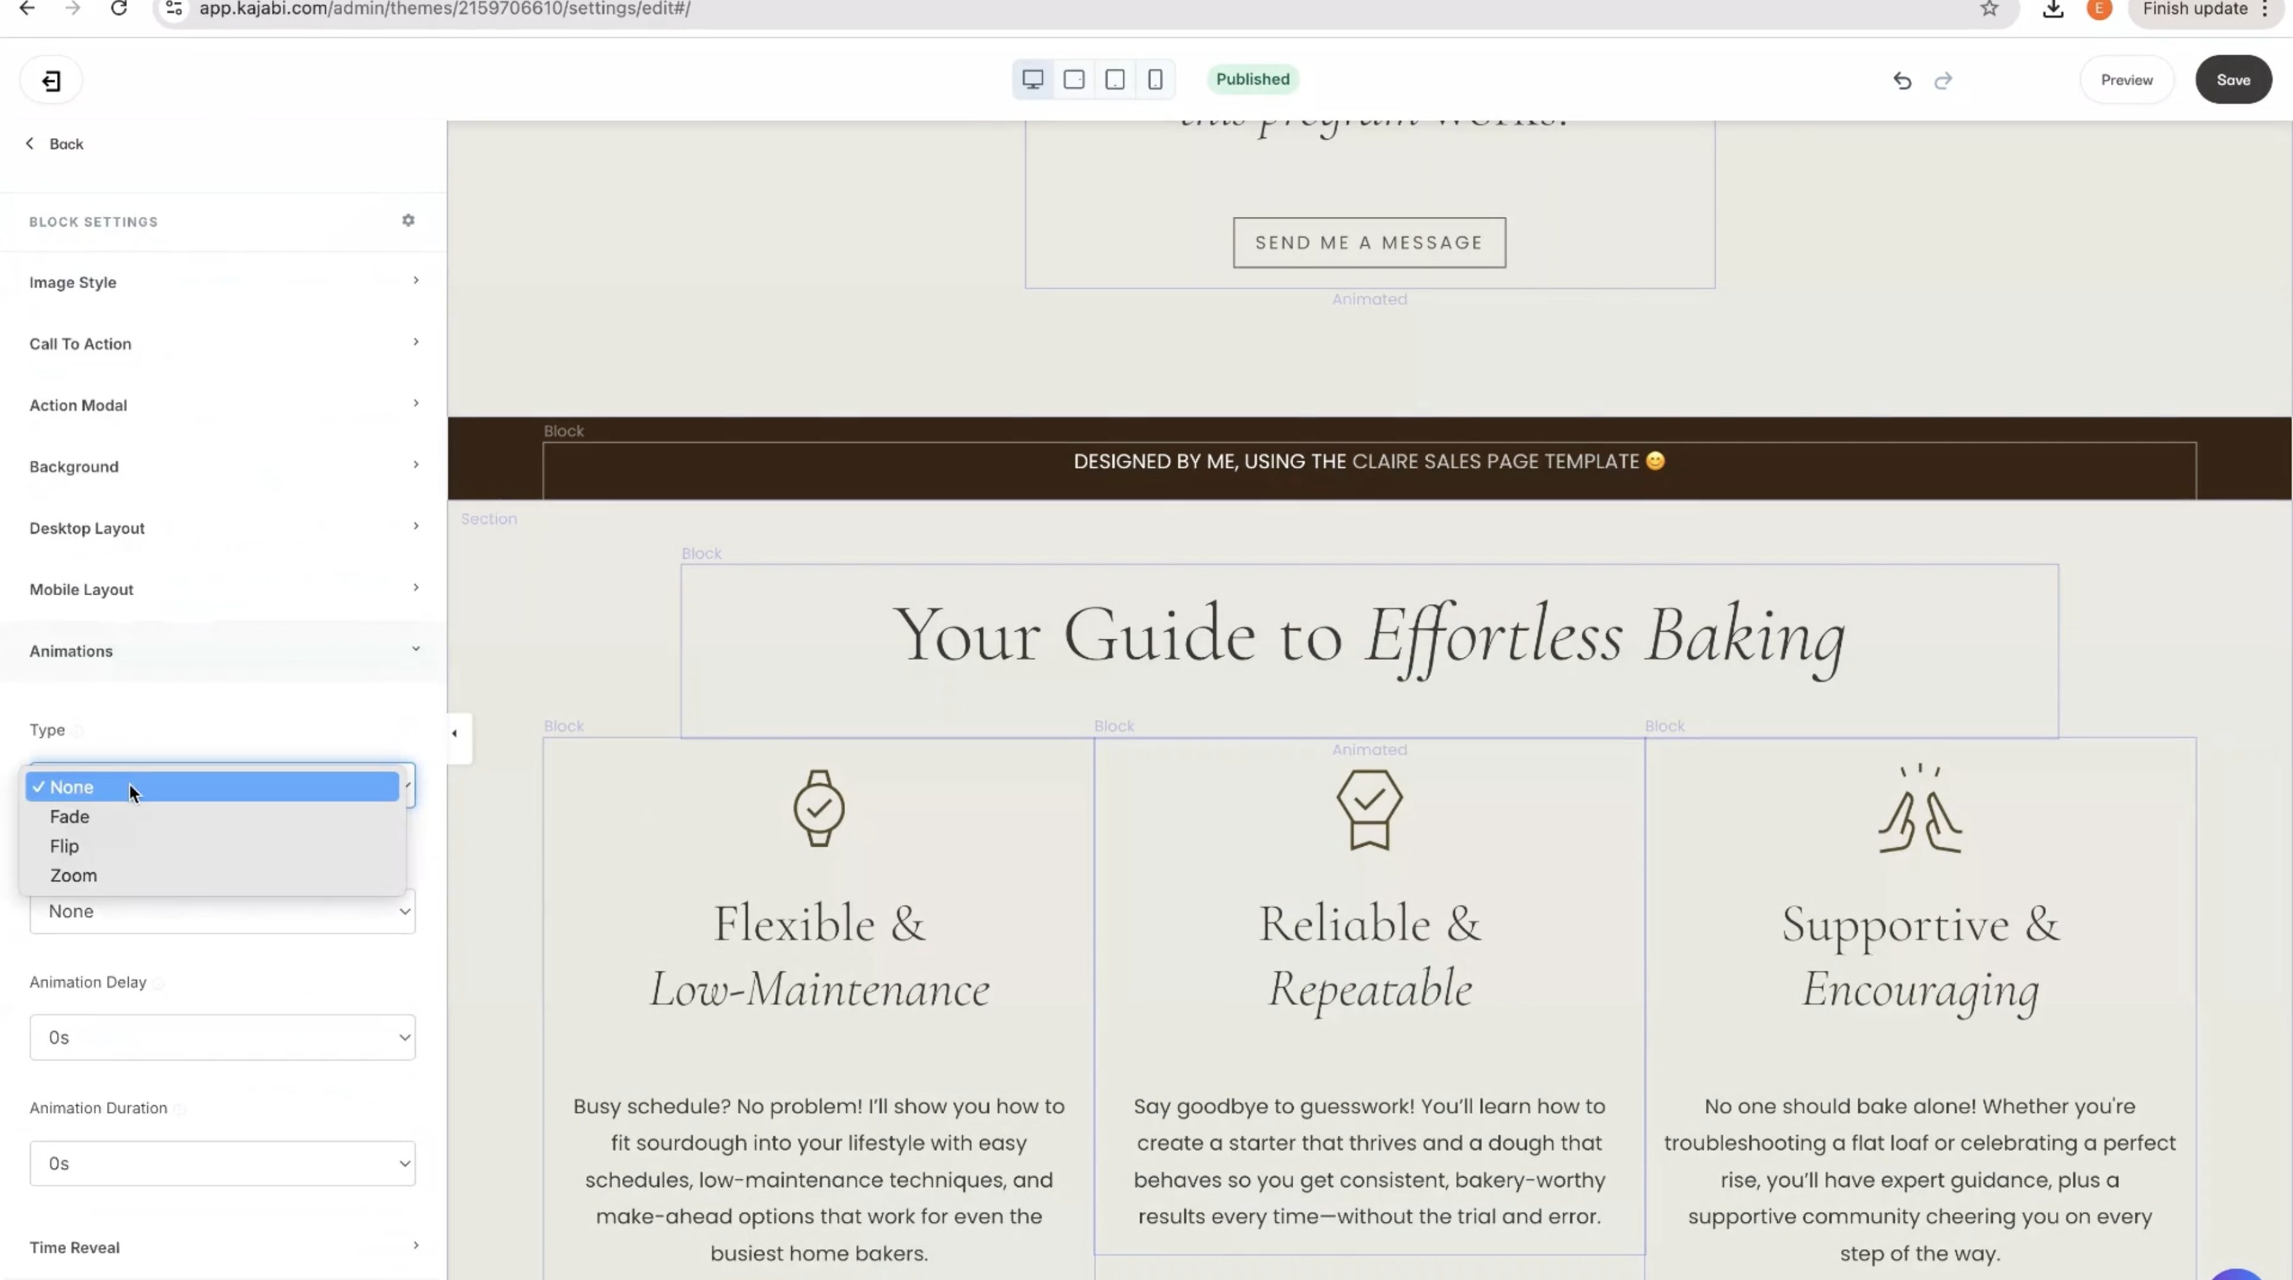
Task: Bookmark this page with the star icon
Action: coord(1990,9)
